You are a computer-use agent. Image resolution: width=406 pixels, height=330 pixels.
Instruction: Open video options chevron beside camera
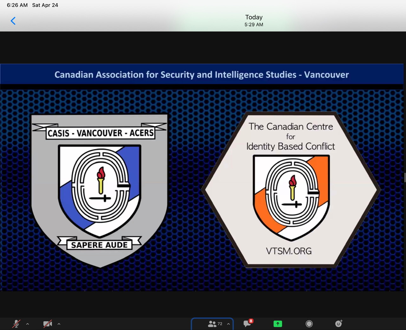coord(59,324)
